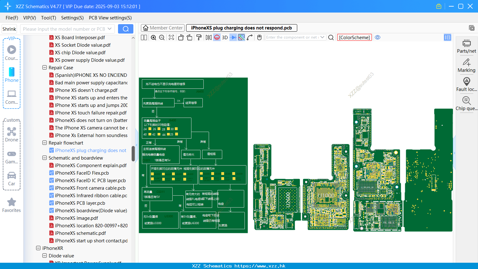Expand right panel with splitter arrow
Screen dimensions: 478x269
click(454, 153)
